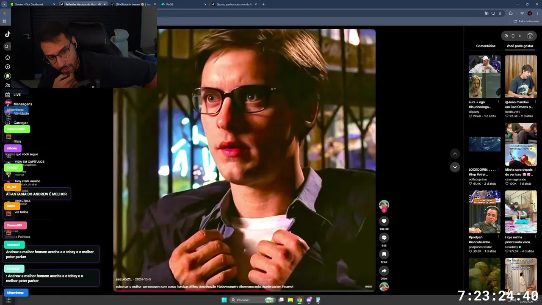
Task: Share the video using the arrow icon
Action: pyautogui.click(x=384, y=271)
